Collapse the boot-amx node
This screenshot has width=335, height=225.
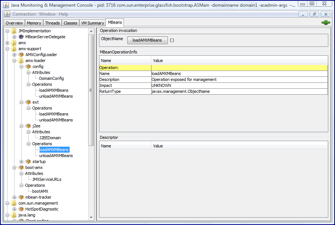pos(14,168)
